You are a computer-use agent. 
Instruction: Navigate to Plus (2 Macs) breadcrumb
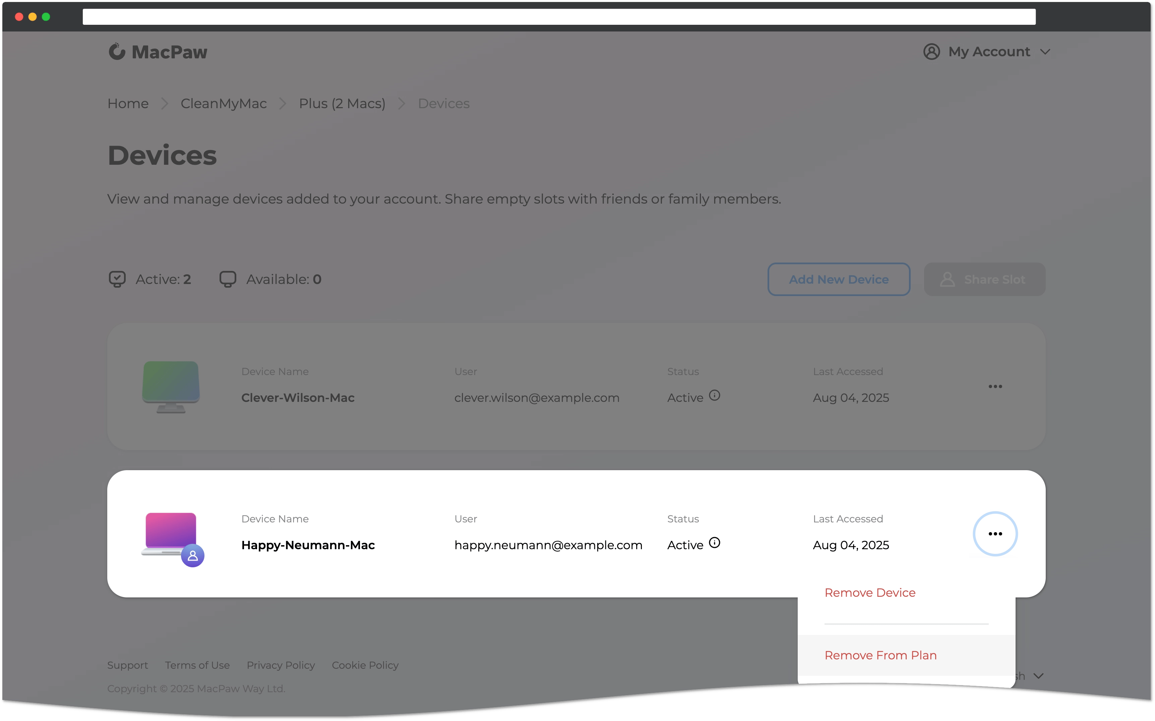click(x=342, y=103)
